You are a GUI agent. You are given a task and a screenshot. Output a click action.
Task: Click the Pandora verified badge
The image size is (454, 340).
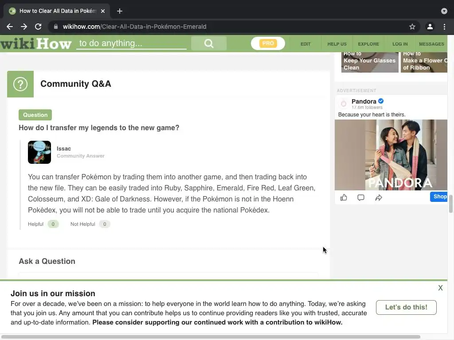381,101
